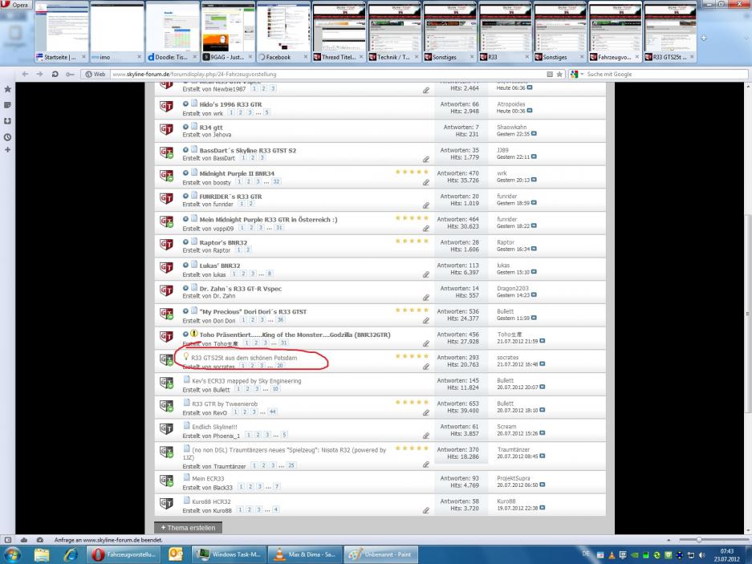Viewport: 752px width, 564px height.
Task: Open the Opera menu button
Action: coord(17,6)
